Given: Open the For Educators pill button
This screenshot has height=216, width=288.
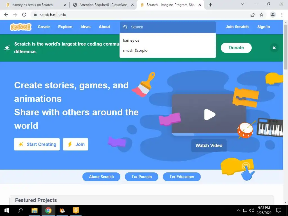Looking at the screenshot, I should [x=182, y=177].
